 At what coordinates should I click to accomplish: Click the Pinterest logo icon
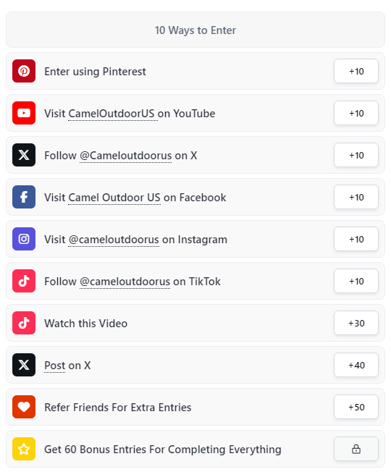pos(24,71)
